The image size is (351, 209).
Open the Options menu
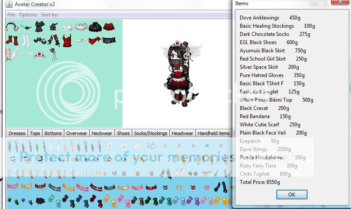(x=28, y=15)
